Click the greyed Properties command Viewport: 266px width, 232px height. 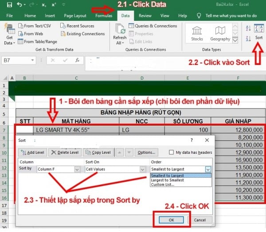[x=141, y=34]
